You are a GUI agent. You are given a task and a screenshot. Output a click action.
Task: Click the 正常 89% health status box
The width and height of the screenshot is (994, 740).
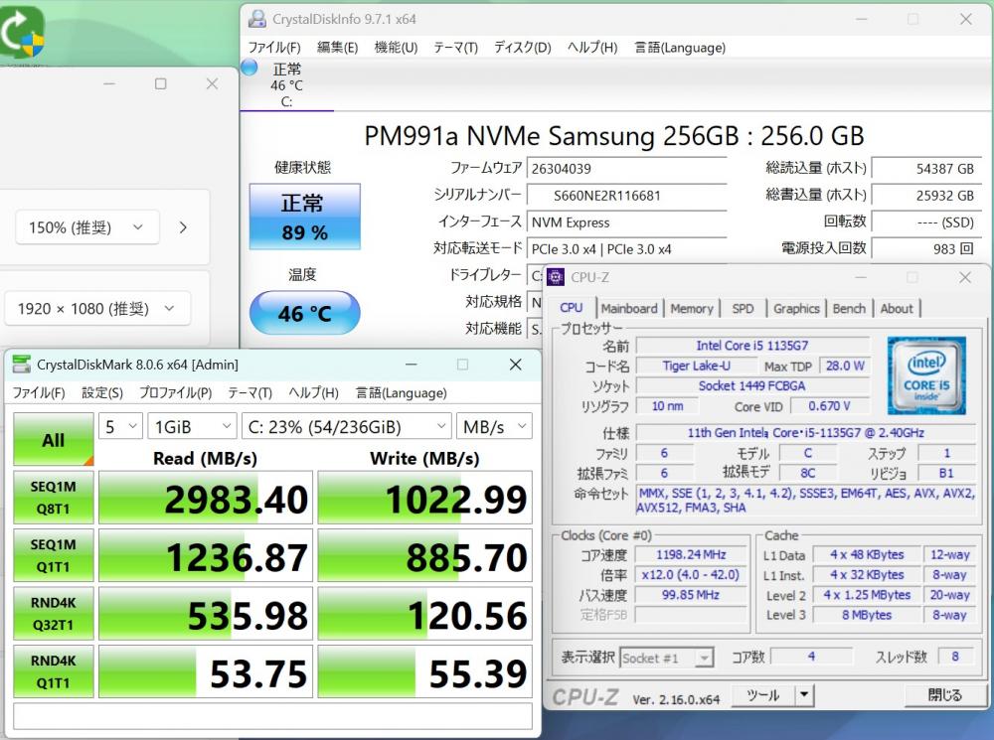(304, 218)
